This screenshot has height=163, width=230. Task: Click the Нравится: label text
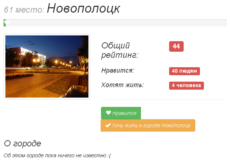click(118, 70)
